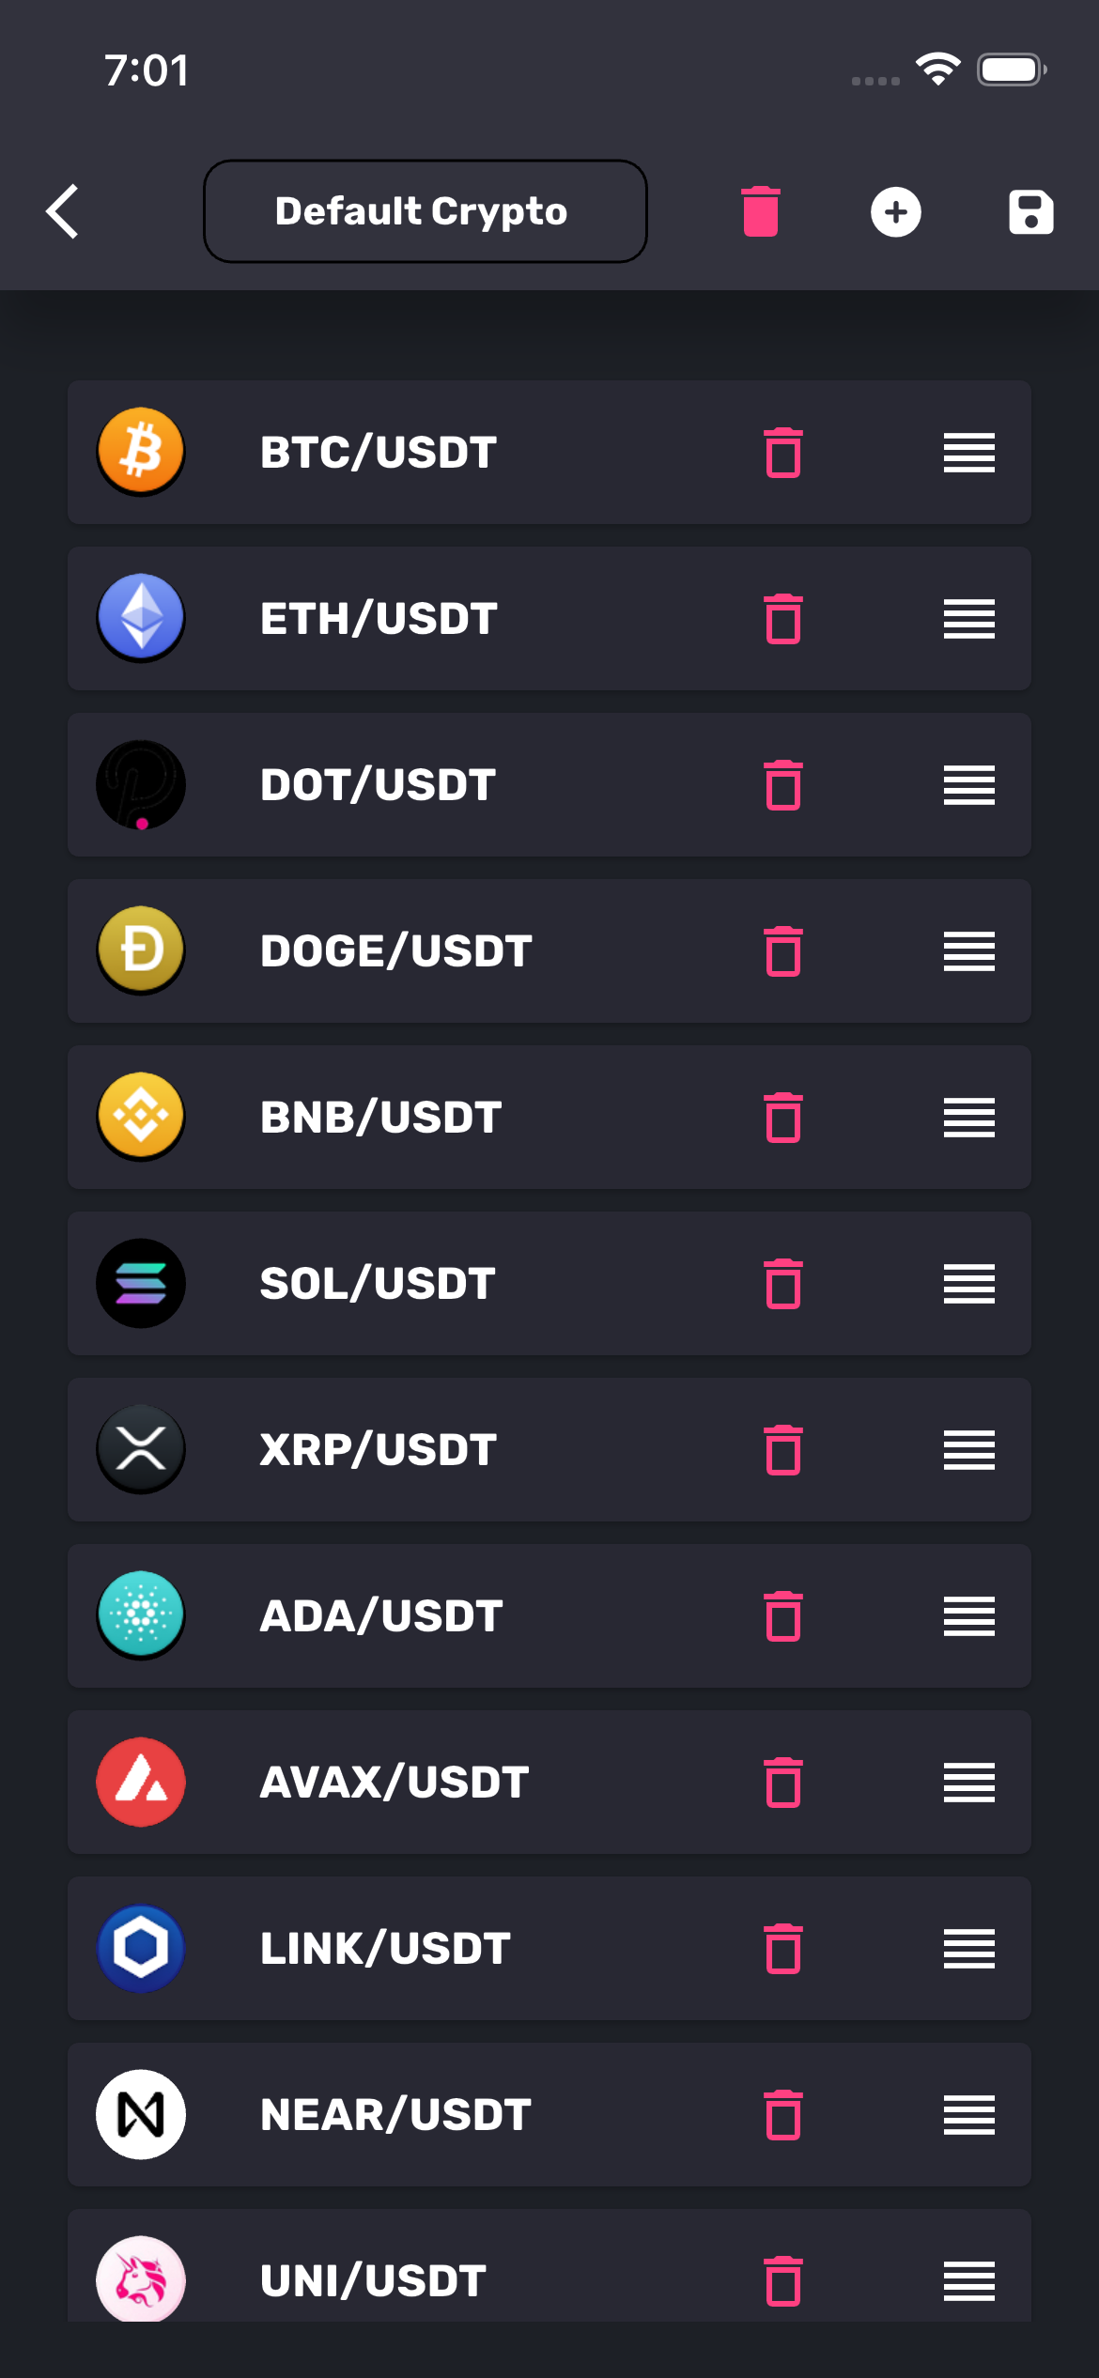Screen dimensions: 1099x2378
Task: Delete the entire Default Crypto watchlist
Action: tap(760, 211)
